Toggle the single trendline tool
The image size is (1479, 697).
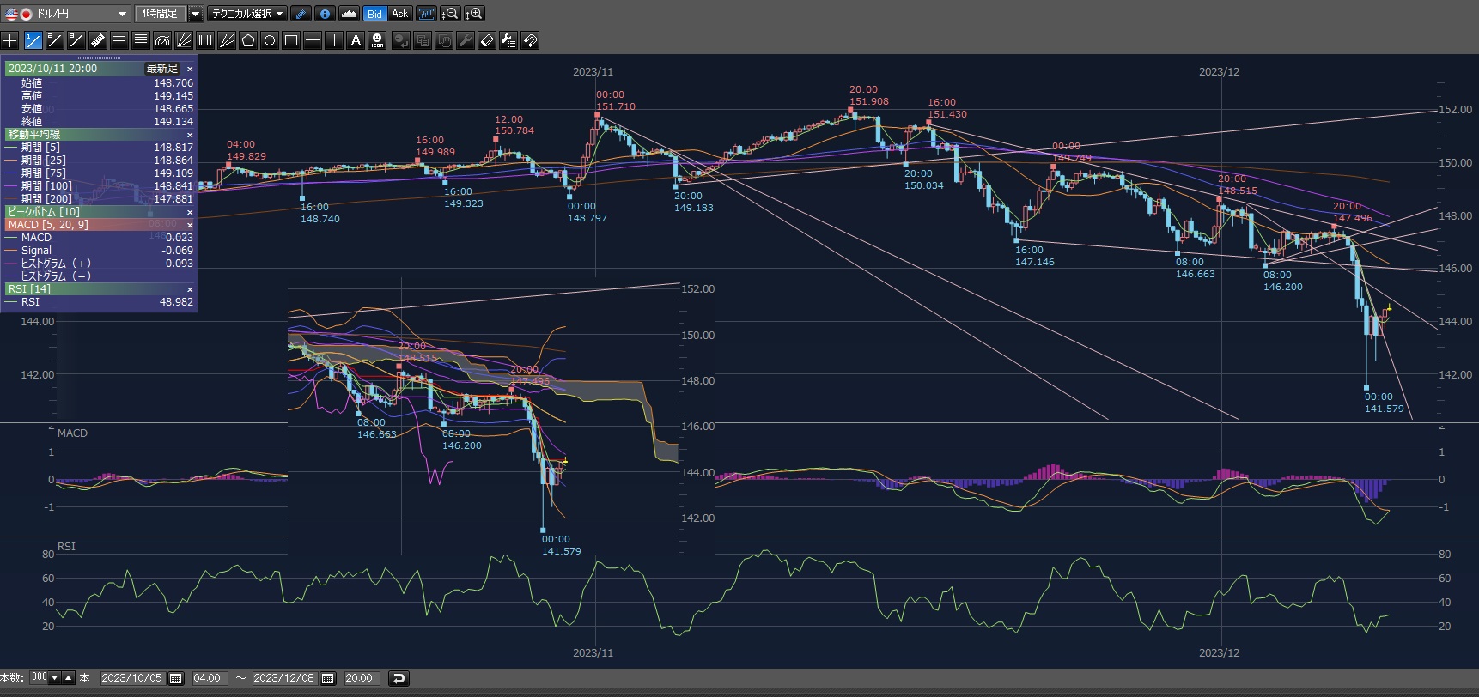click(33, 40)
